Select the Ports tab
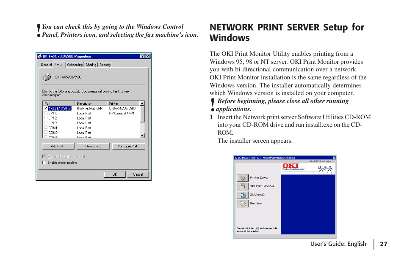 pos(59,64)
